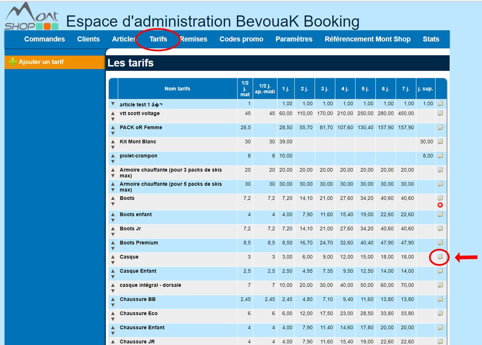Move Boots enfant up
This screenshot has width=482, height=345.
click(x=113, y=215)
